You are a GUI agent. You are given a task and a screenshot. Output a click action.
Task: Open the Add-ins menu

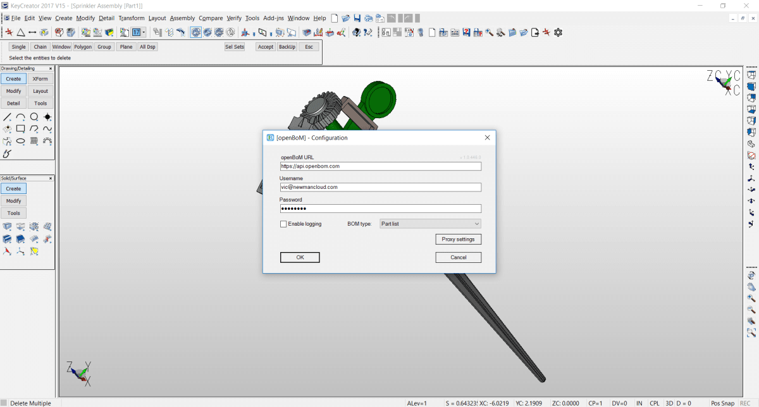pyautogui.click(x=274, y=18)
